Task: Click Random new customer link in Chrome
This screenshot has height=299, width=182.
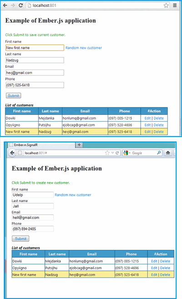Action: 84,48
